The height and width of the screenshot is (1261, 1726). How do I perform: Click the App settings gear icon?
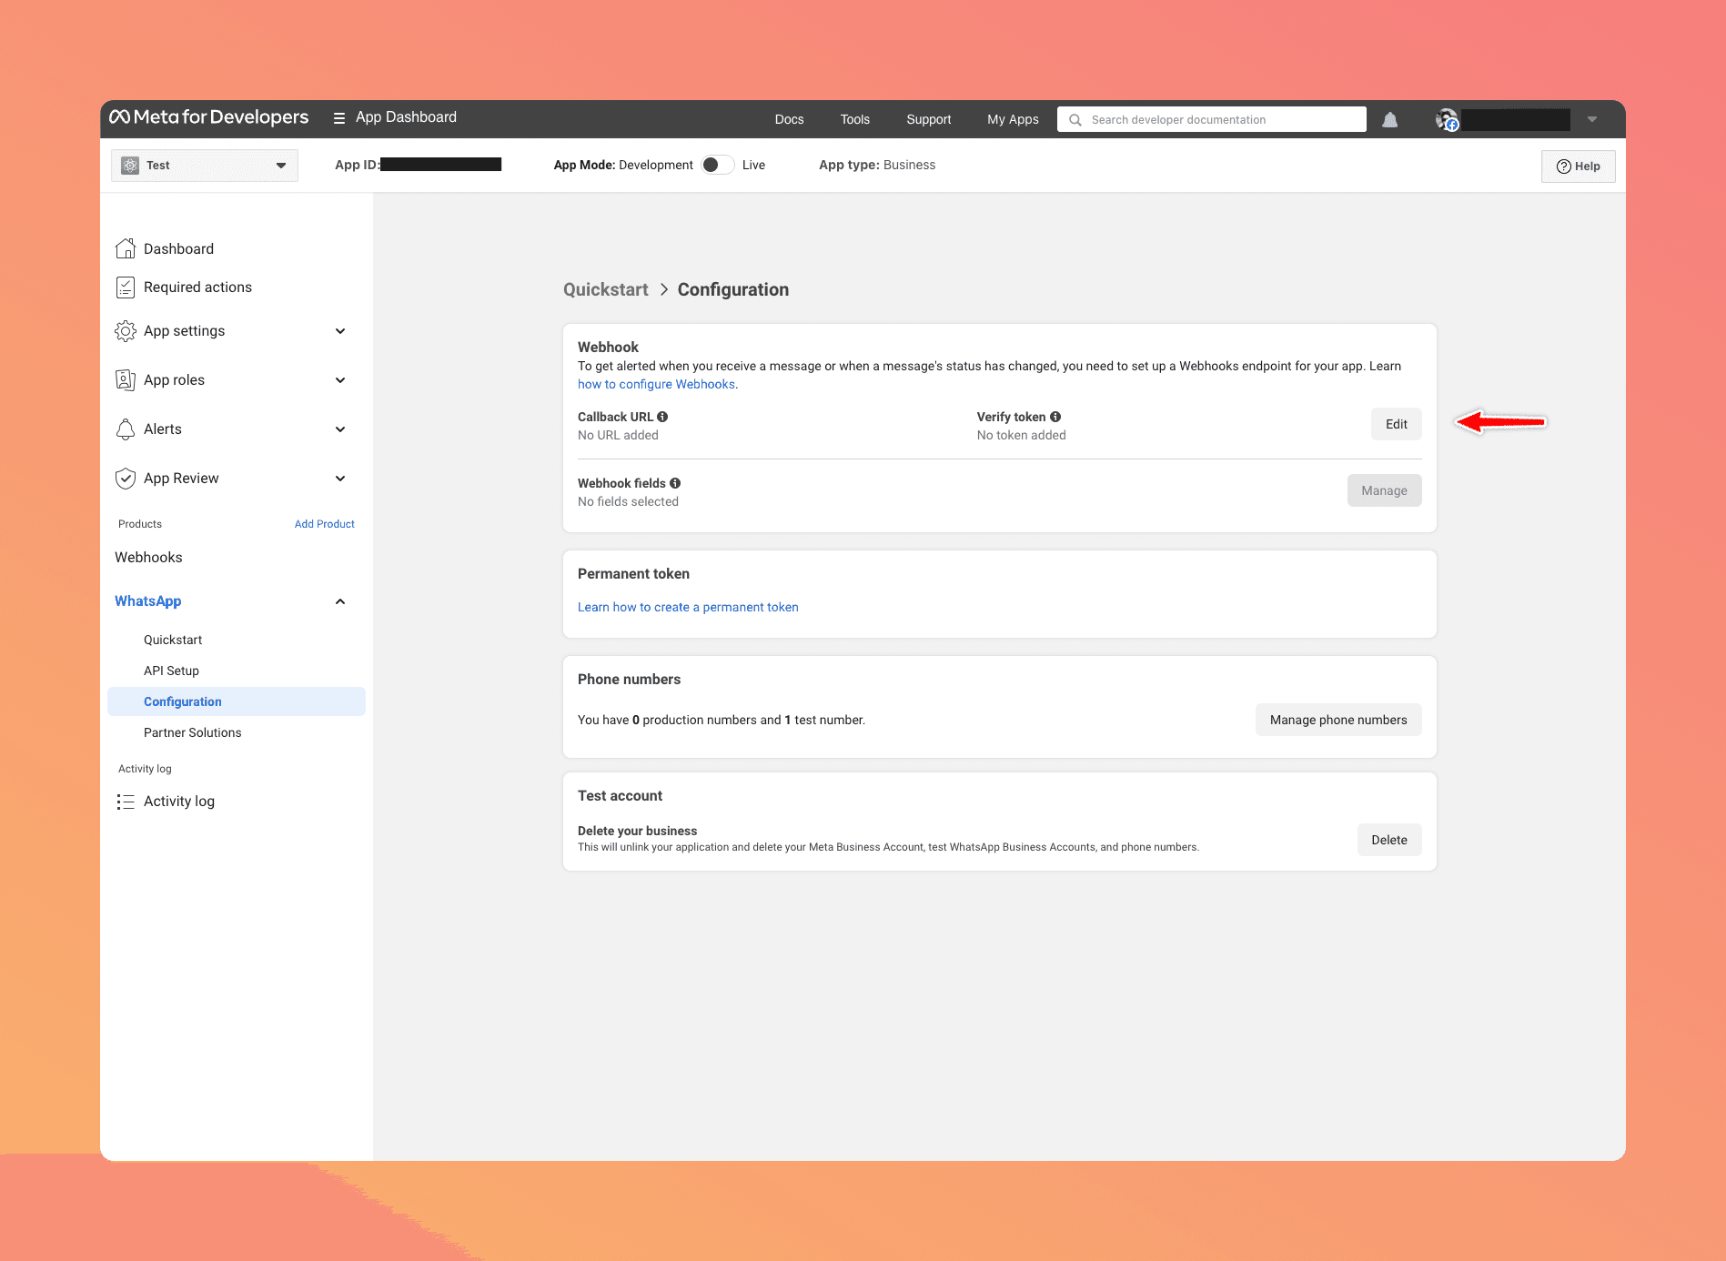point(126,331)
